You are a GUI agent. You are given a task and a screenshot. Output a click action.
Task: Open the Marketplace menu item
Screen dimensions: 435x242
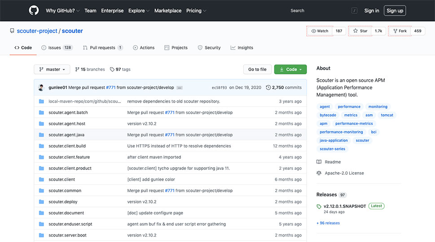[x=168, y=10]
